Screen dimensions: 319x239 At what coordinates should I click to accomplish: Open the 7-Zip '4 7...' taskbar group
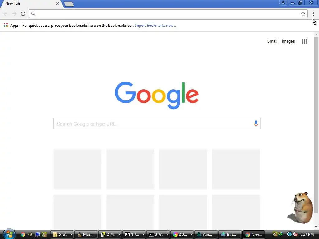[x=132, y=234]
